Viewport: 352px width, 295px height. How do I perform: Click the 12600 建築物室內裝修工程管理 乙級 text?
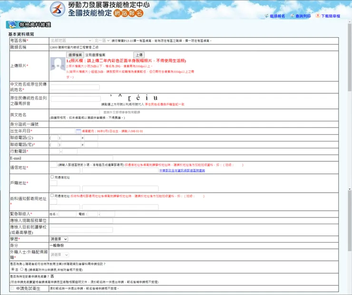pyautogui.click(x=74, y=48)
